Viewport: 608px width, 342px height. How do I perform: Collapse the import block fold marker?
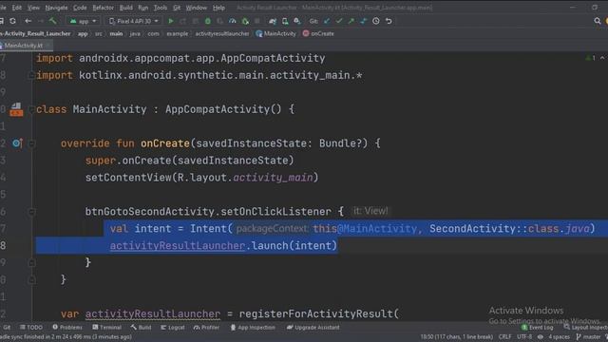[x=31, y=75]
